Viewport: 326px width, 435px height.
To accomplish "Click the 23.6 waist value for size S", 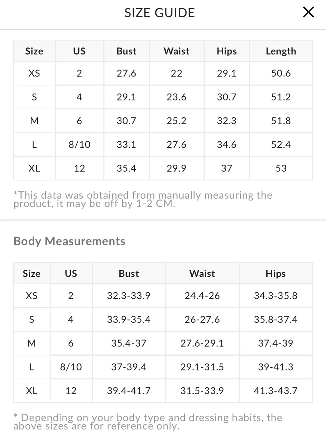I will (177, 97).
